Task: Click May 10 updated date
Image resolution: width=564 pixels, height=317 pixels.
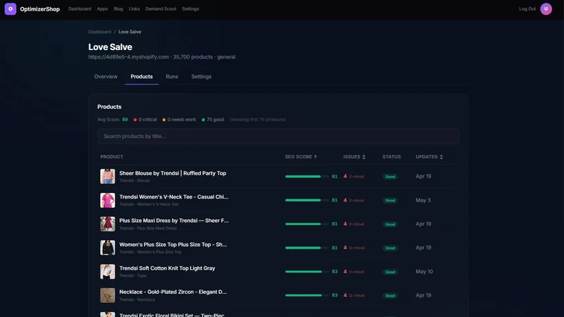Action: tap(424, 272)
